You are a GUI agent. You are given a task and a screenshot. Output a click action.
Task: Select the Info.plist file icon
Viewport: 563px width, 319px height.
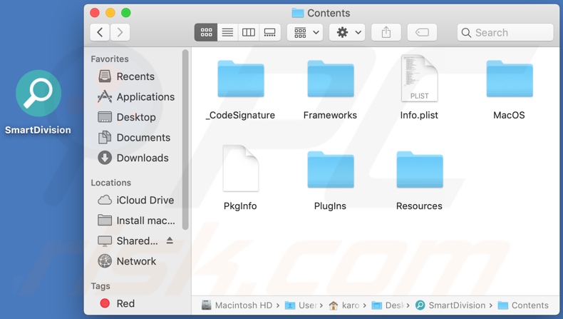pyautogui.click(x=419, y=79)
